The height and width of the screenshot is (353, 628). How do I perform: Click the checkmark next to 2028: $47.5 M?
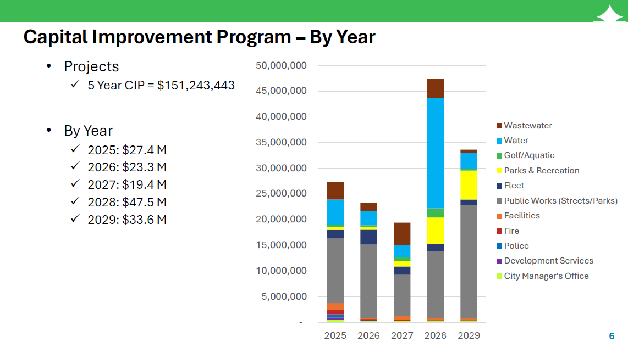[x=74, y=202]
